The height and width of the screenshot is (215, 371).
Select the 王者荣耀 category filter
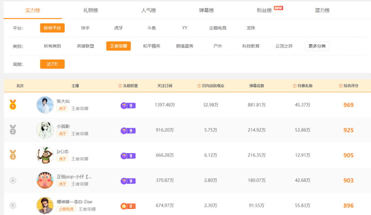(x=119, y=46)
